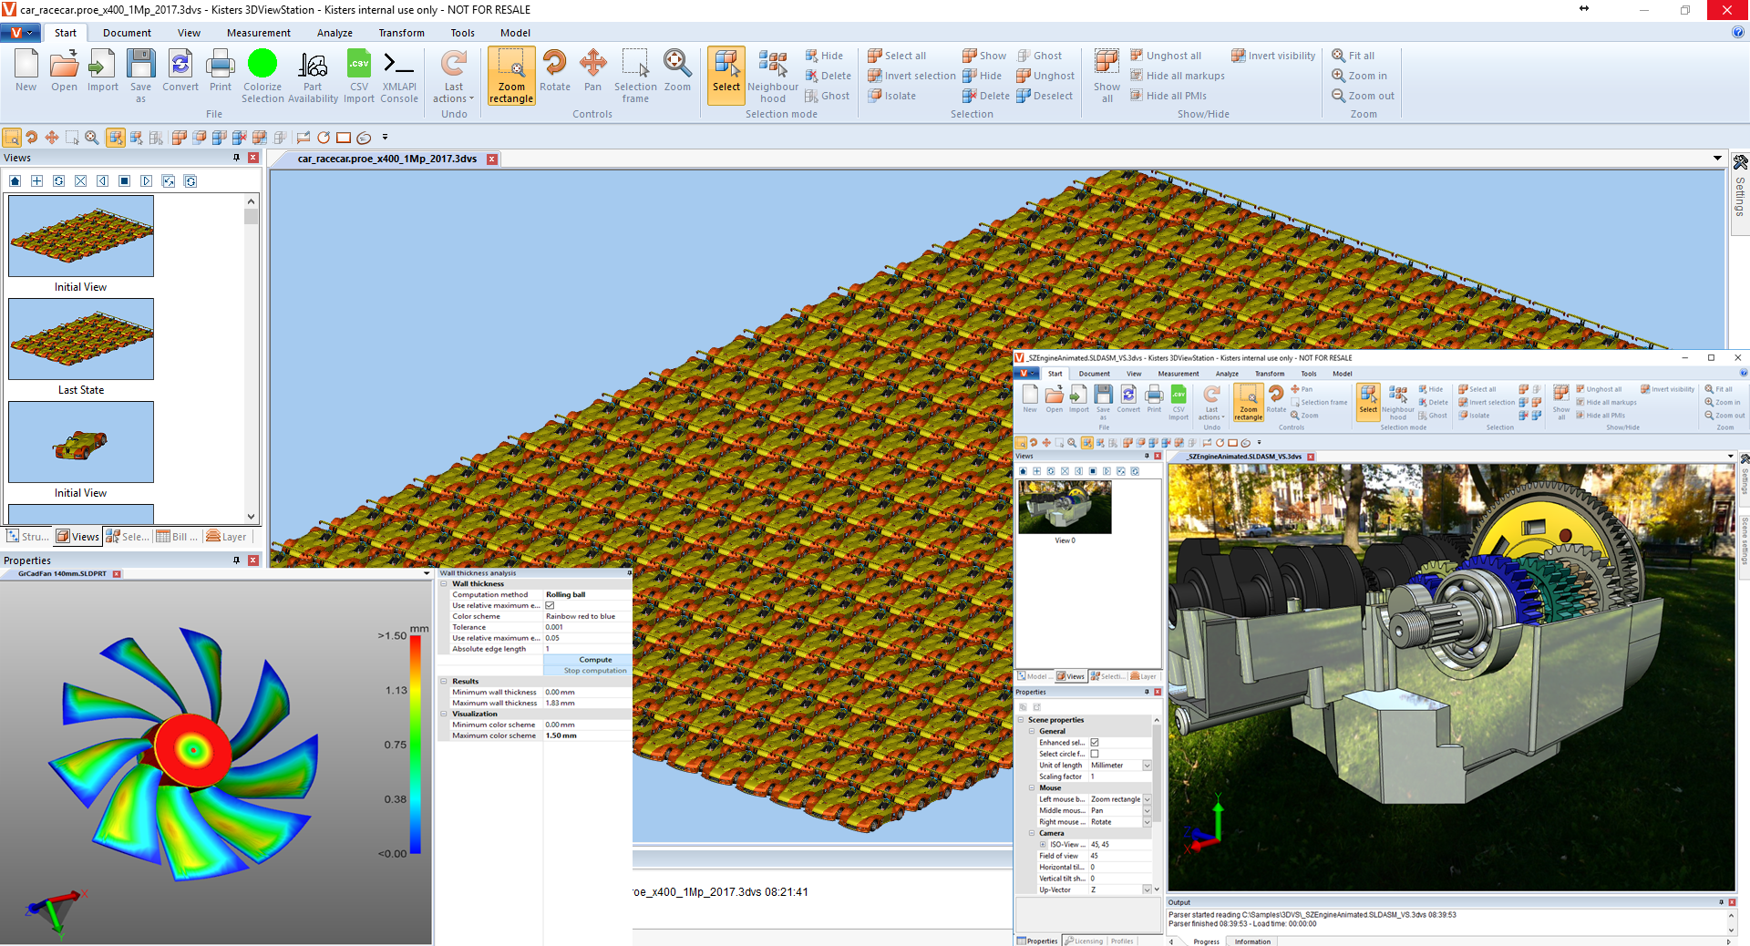
Task: Click Unghost all in Show/Hide group
Action: [x=1166, y=56]
